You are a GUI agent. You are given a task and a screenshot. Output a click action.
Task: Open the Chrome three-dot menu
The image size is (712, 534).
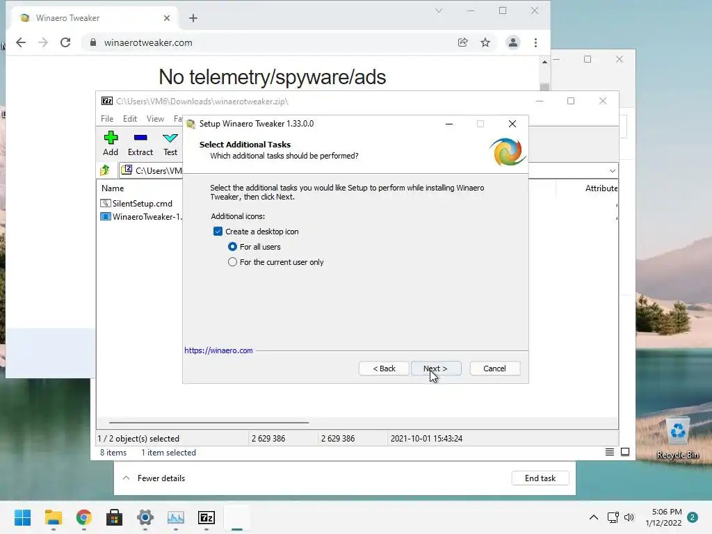click(536, 42)
